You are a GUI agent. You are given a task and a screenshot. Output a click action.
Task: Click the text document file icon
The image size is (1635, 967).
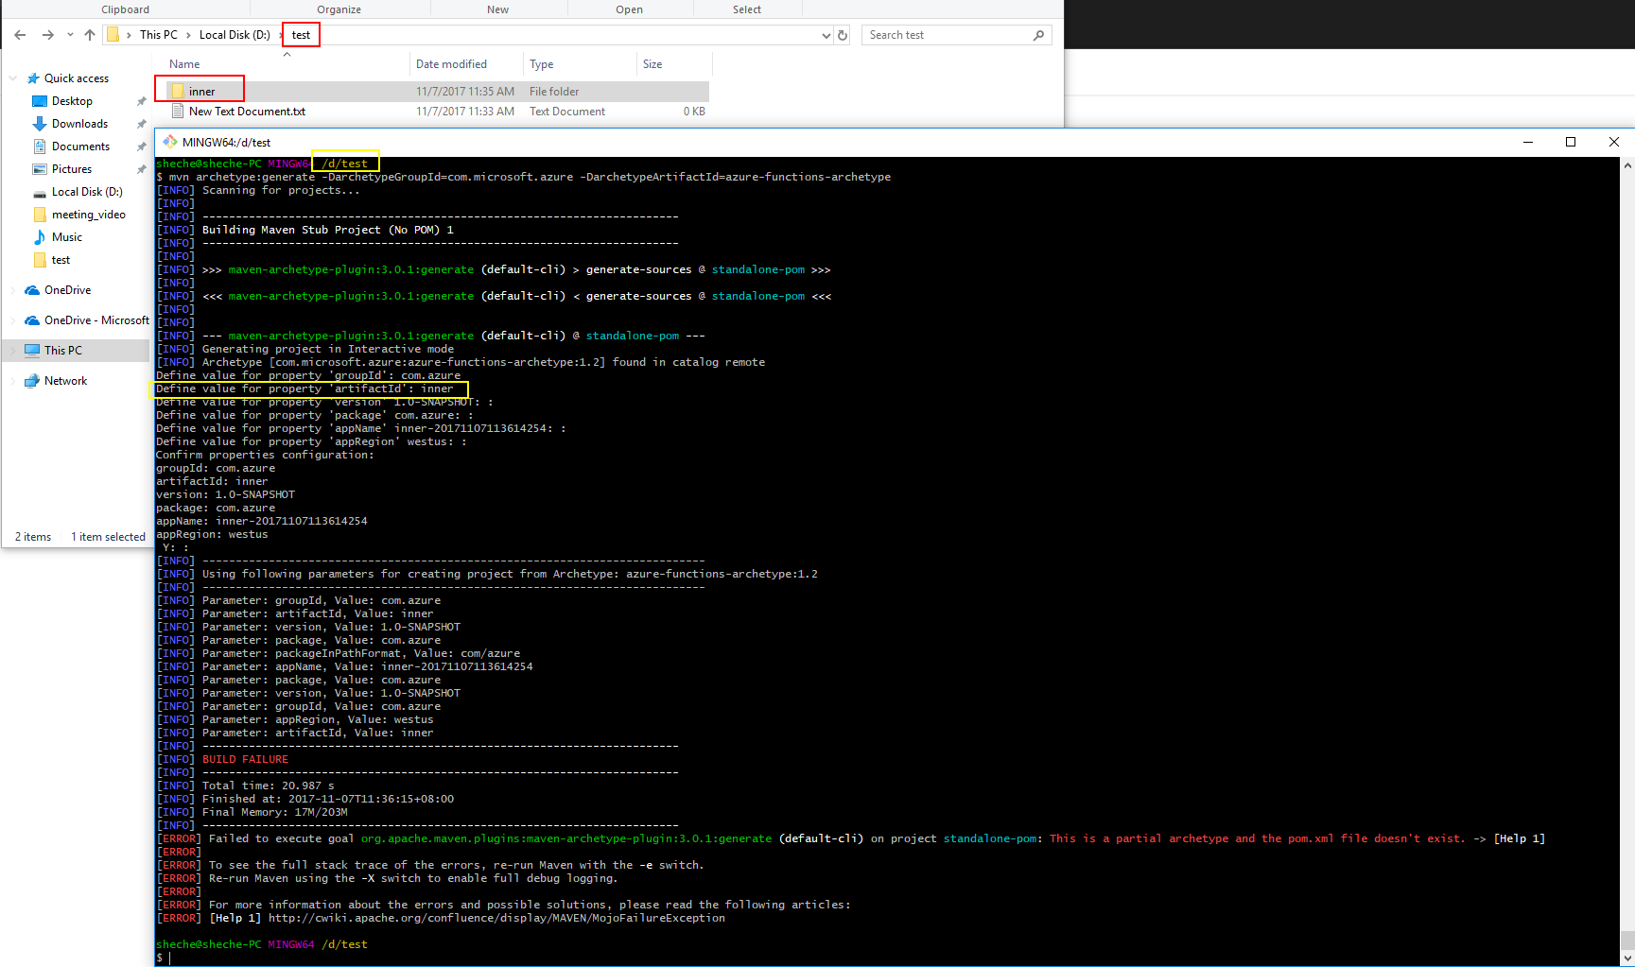click(177, 112)
